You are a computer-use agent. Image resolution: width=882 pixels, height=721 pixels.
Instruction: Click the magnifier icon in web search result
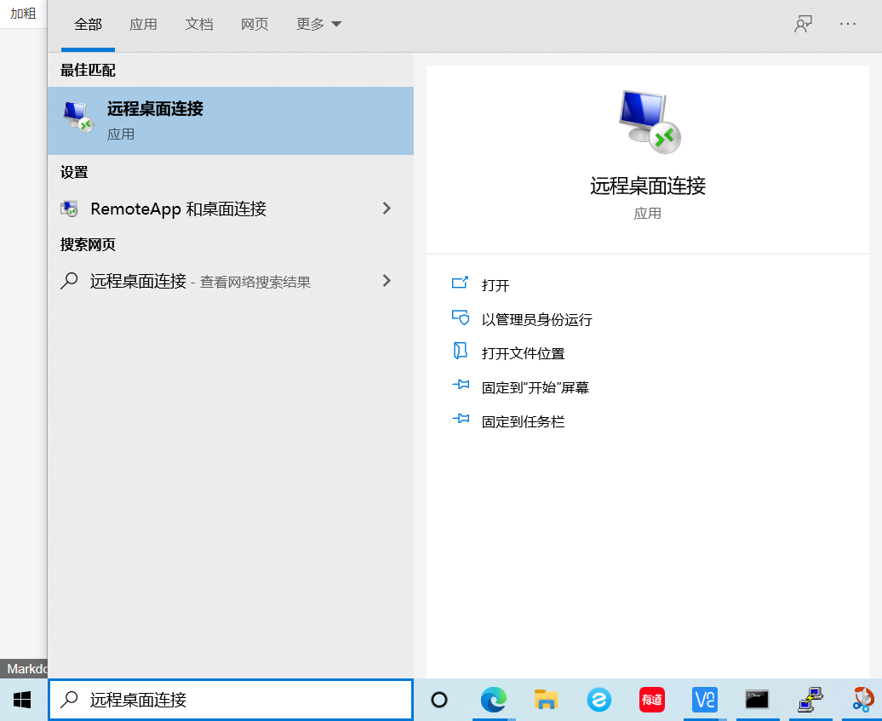69,281
